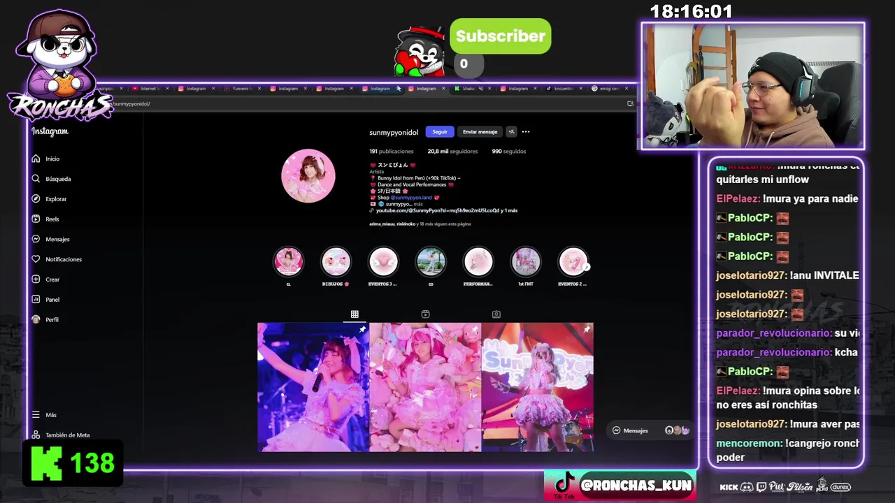Open Panel in the sidebar
This screenshot has height=503, width=895.
coord(45,300)
